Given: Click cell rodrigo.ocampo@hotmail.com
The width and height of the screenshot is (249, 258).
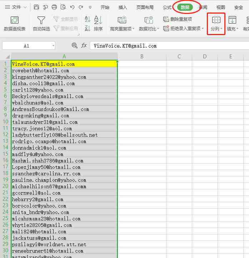Looking at the screenshot, I should point(64,141).
